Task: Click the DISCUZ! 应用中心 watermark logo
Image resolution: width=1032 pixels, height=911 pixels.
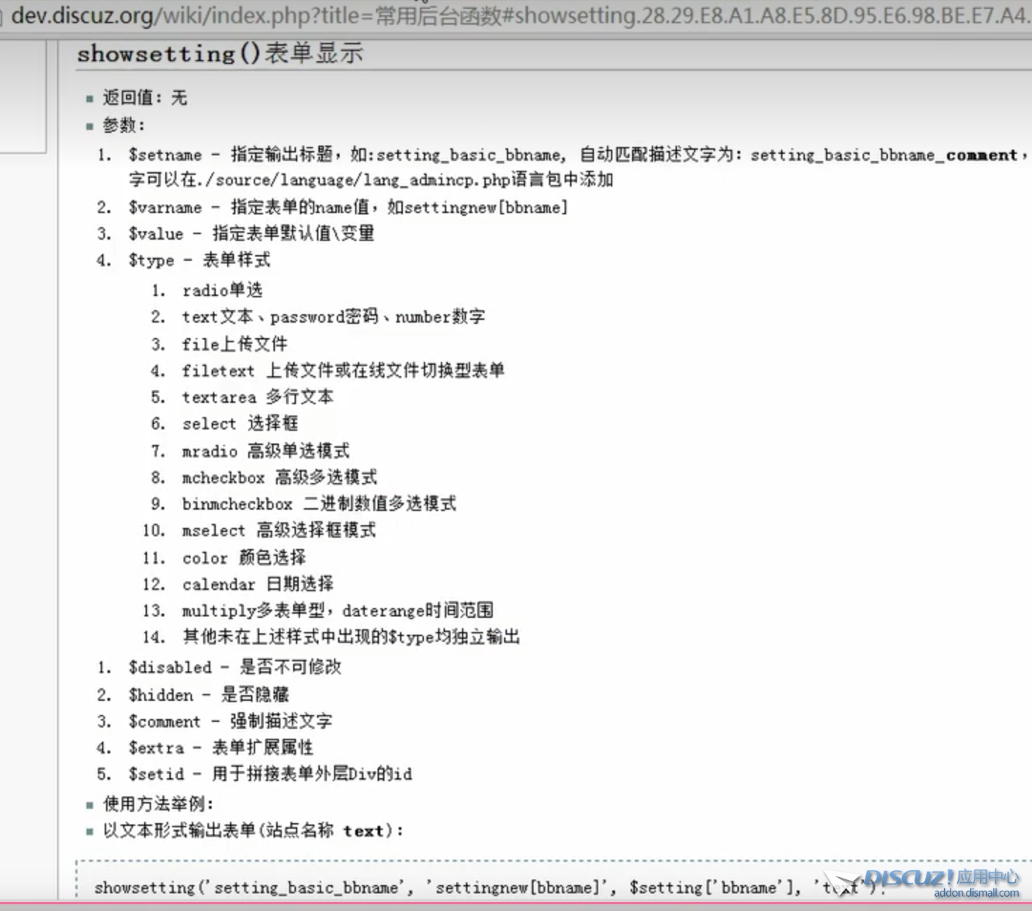Action: (942, 877)
